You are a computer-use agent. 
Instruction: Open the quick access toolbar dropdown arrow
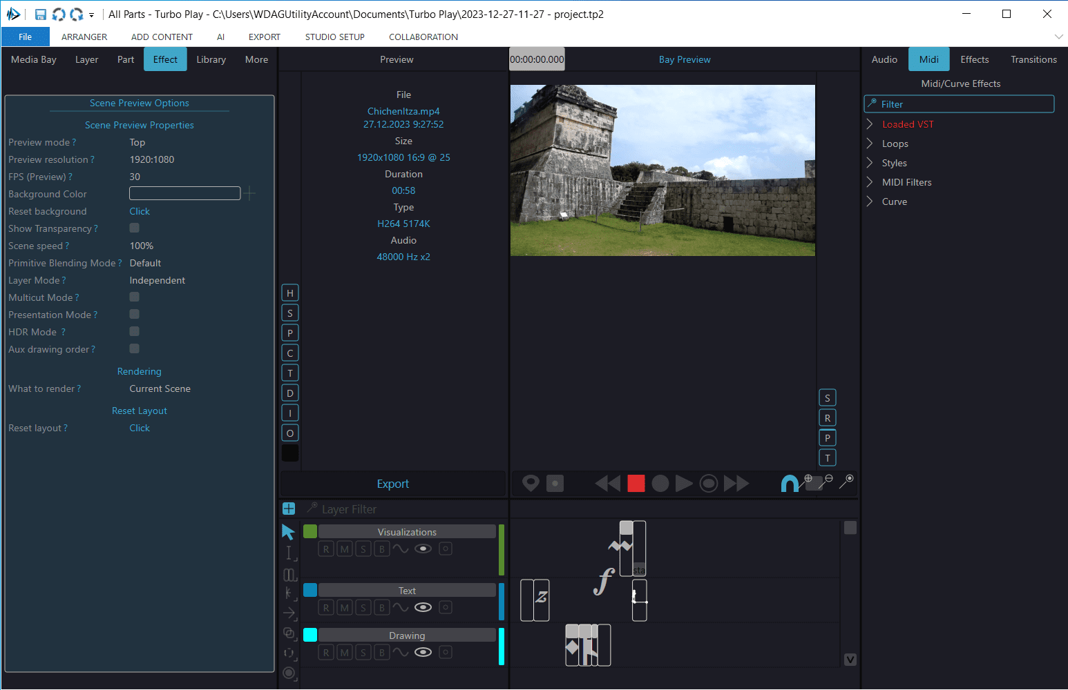point(91,14)
